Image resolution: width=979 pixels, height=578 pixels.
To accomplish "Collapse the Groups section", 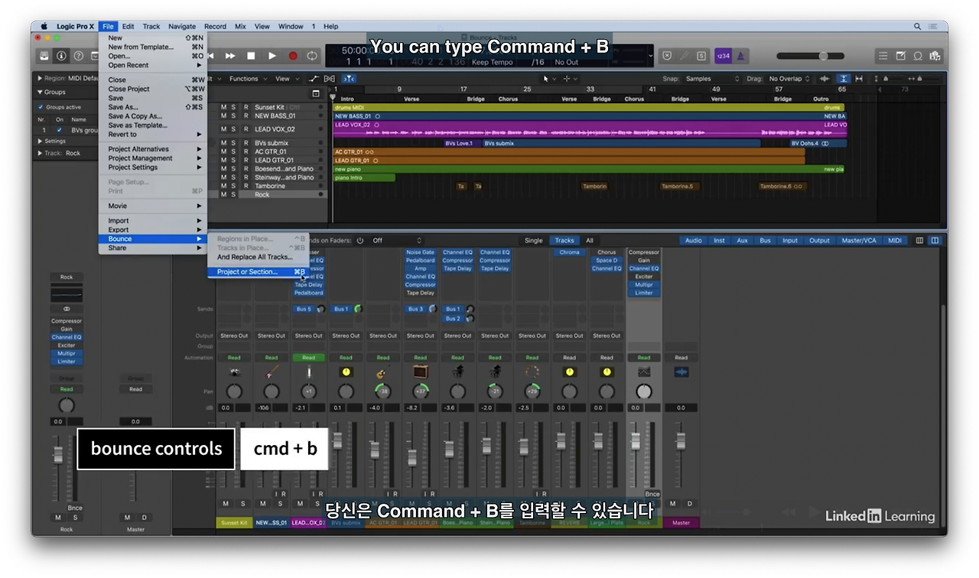I will pos(40,92).
